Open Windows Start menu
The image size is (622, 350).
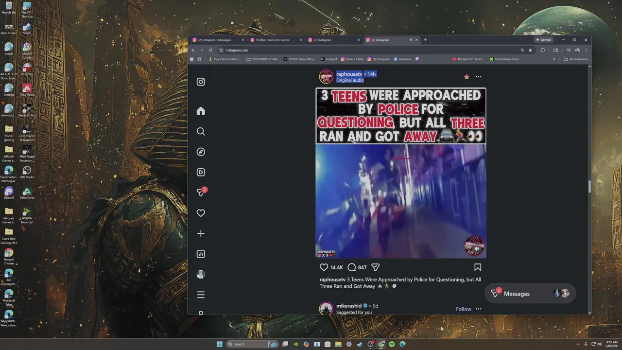pos(219,344)
